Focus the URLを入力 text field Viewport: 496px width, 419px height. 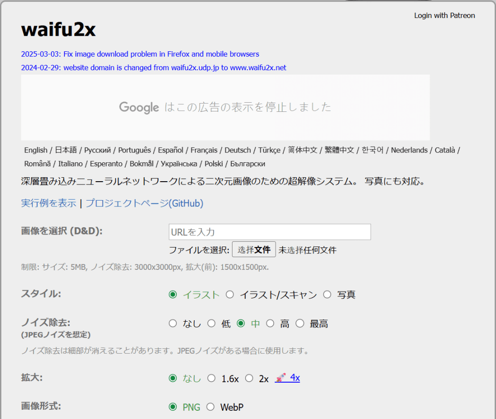tap(270, 232)
